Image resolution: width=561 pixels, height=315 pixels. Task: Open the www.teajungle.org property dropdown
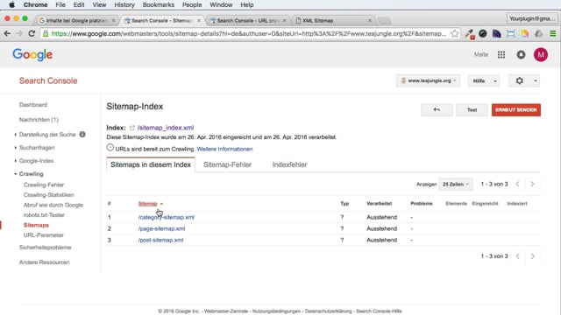tap(428, 80)
